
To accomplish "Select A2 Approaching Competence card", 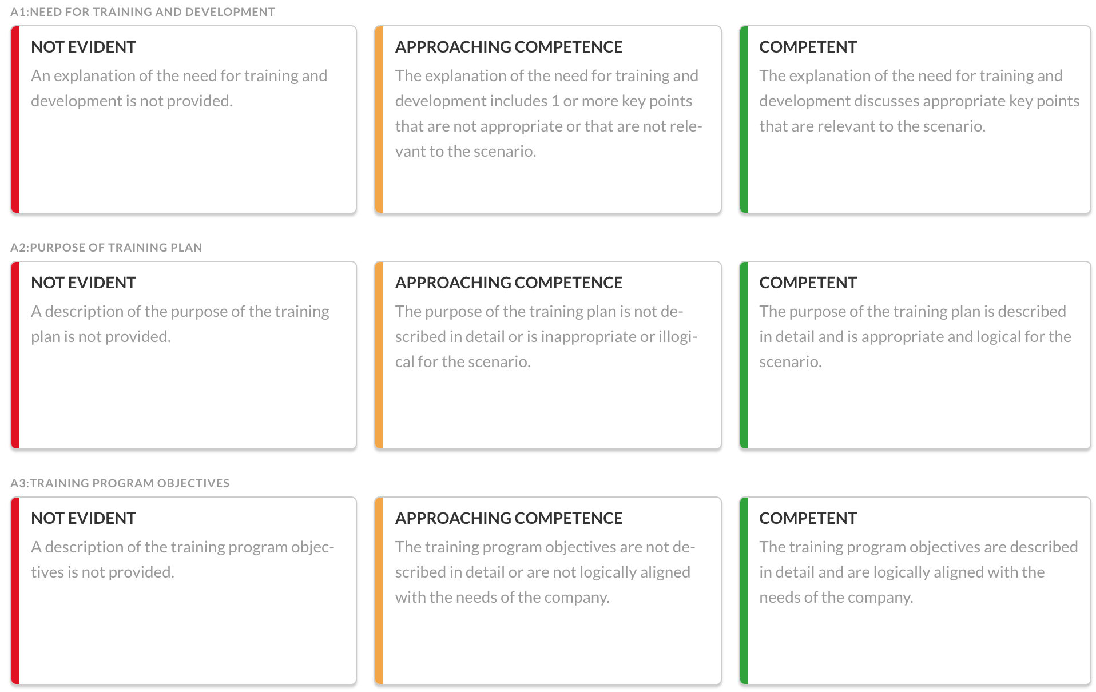I will (x=548, y=355).
